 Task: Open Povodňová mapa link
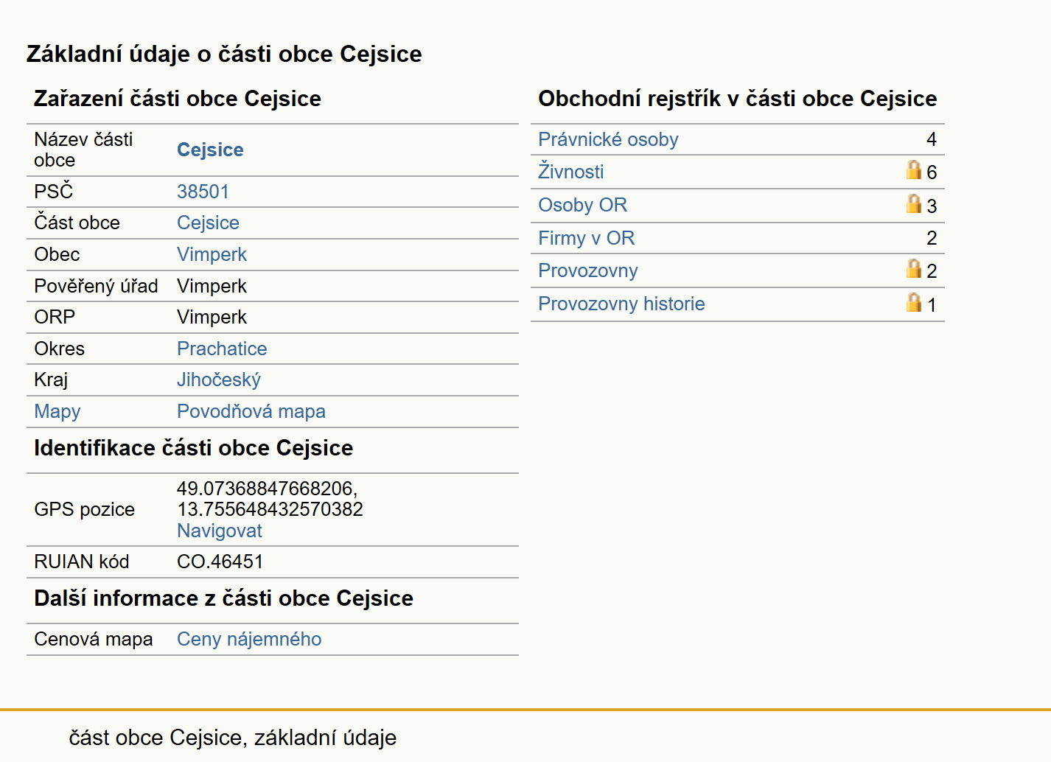[x=251, y=411]
